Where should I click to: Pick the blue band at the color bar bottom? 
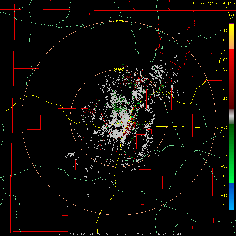[232, 196]
